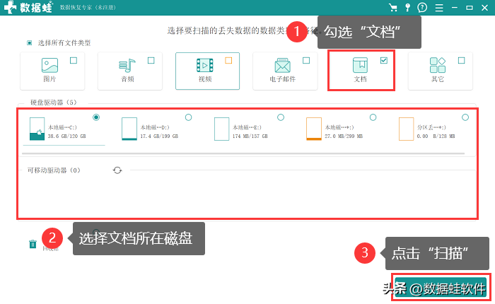
Task: Select the local disk C: radio button
Action: [95, 117]
